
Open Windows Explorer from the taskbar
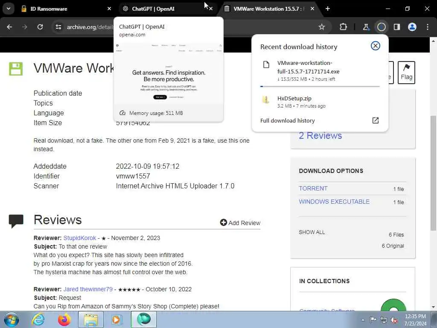91,319
